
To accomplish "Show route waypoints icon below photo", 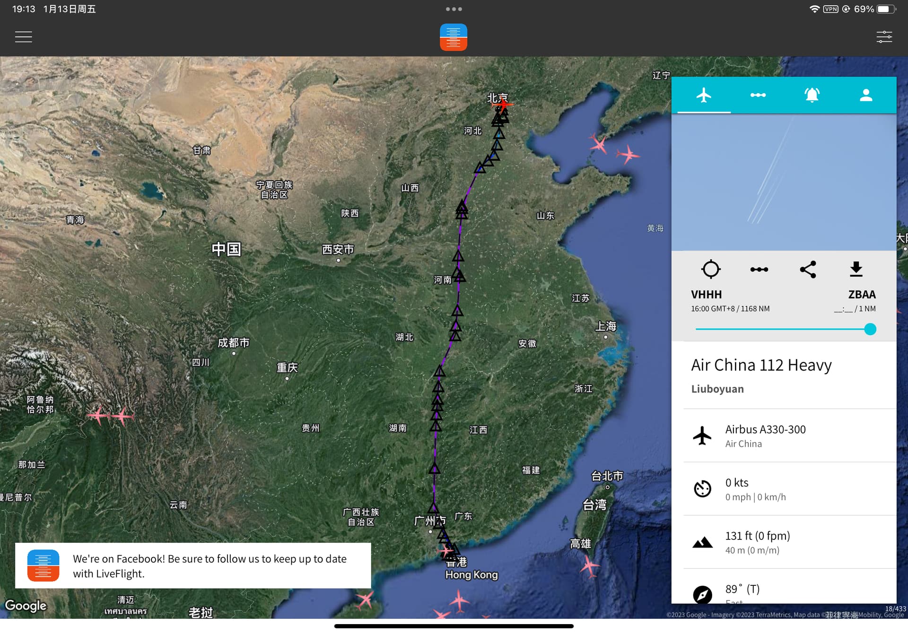I will (759, 269).
